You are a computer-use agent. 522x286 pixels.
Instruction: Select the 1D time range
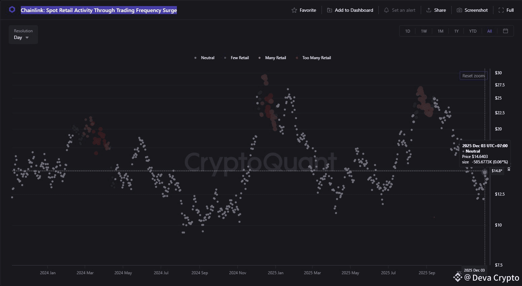[x=408, y=31]
